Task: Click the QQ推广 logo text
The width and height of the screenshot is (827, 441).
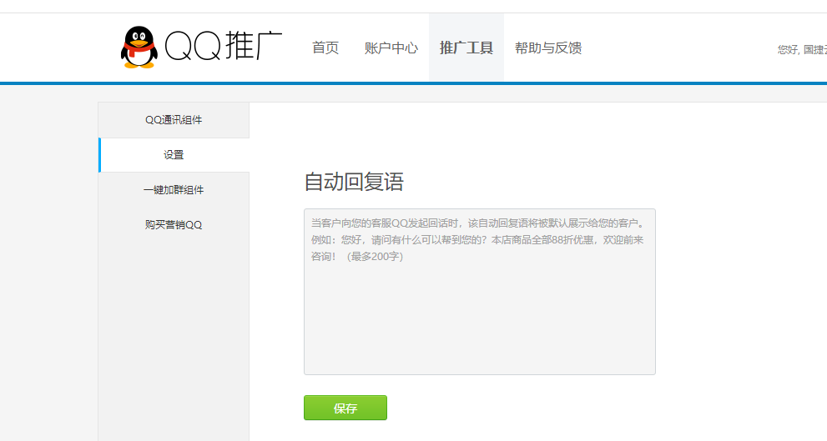Action: click(x=224, y=48)
